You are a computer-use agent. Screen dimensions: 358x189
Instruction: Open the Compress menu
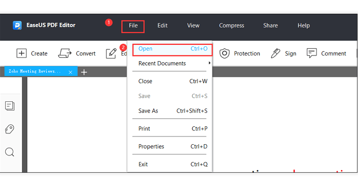(232, 25)
